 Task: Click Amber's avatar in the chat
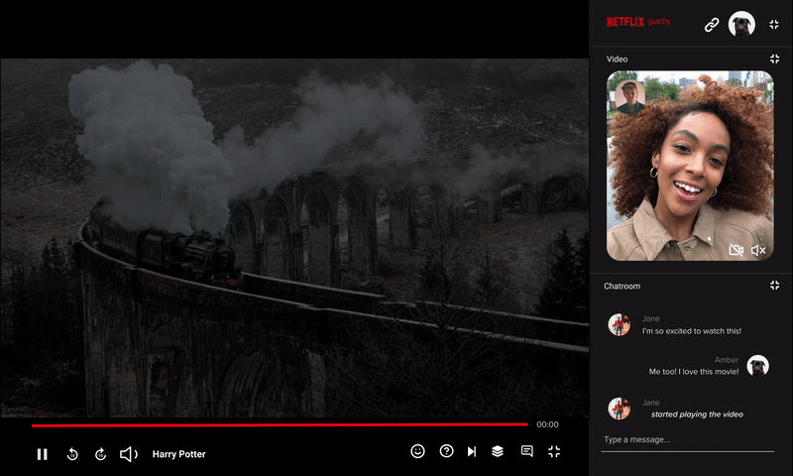coord(757,365)
